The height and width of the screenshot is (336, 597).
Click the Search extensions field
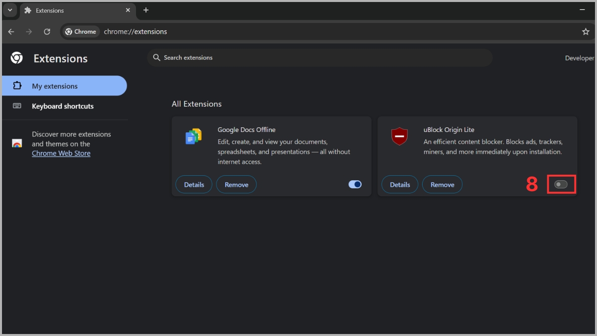click(319, 58)
